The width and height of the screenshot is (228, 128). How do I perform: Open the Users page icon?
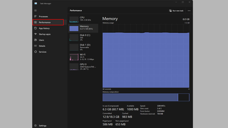[x=35, y=40]
